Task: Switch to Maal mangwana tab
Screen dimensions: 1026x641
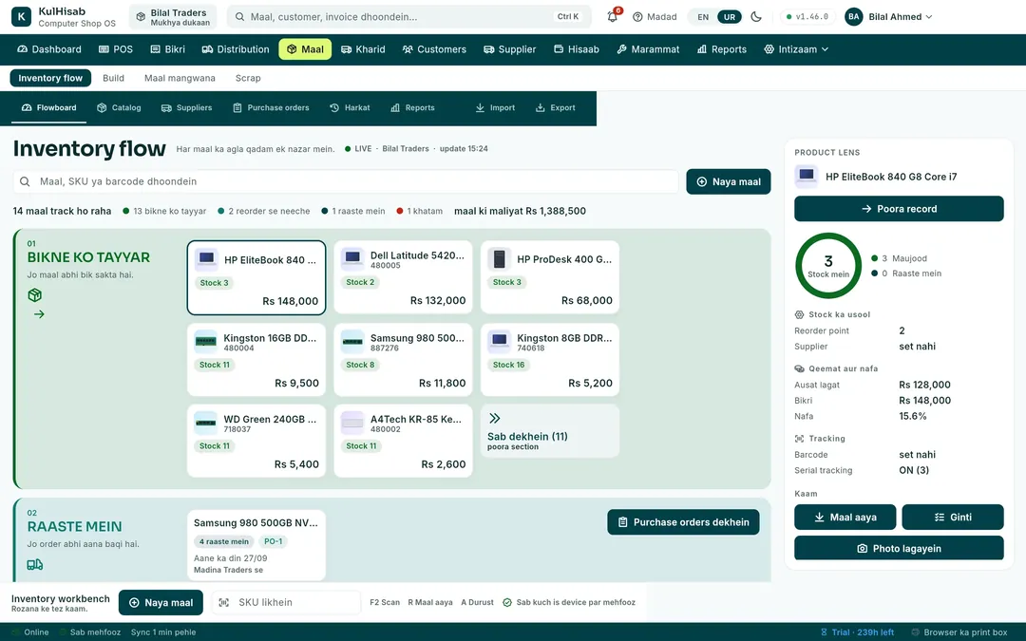Action: (x=180, y=78)
